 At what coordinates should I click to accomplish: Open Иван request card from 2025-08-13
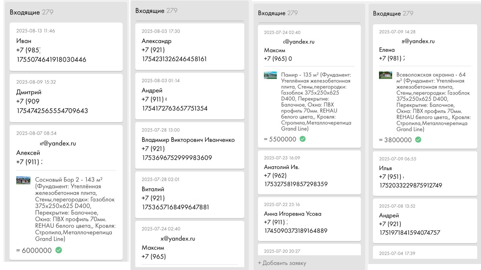[x=66, y=47]
